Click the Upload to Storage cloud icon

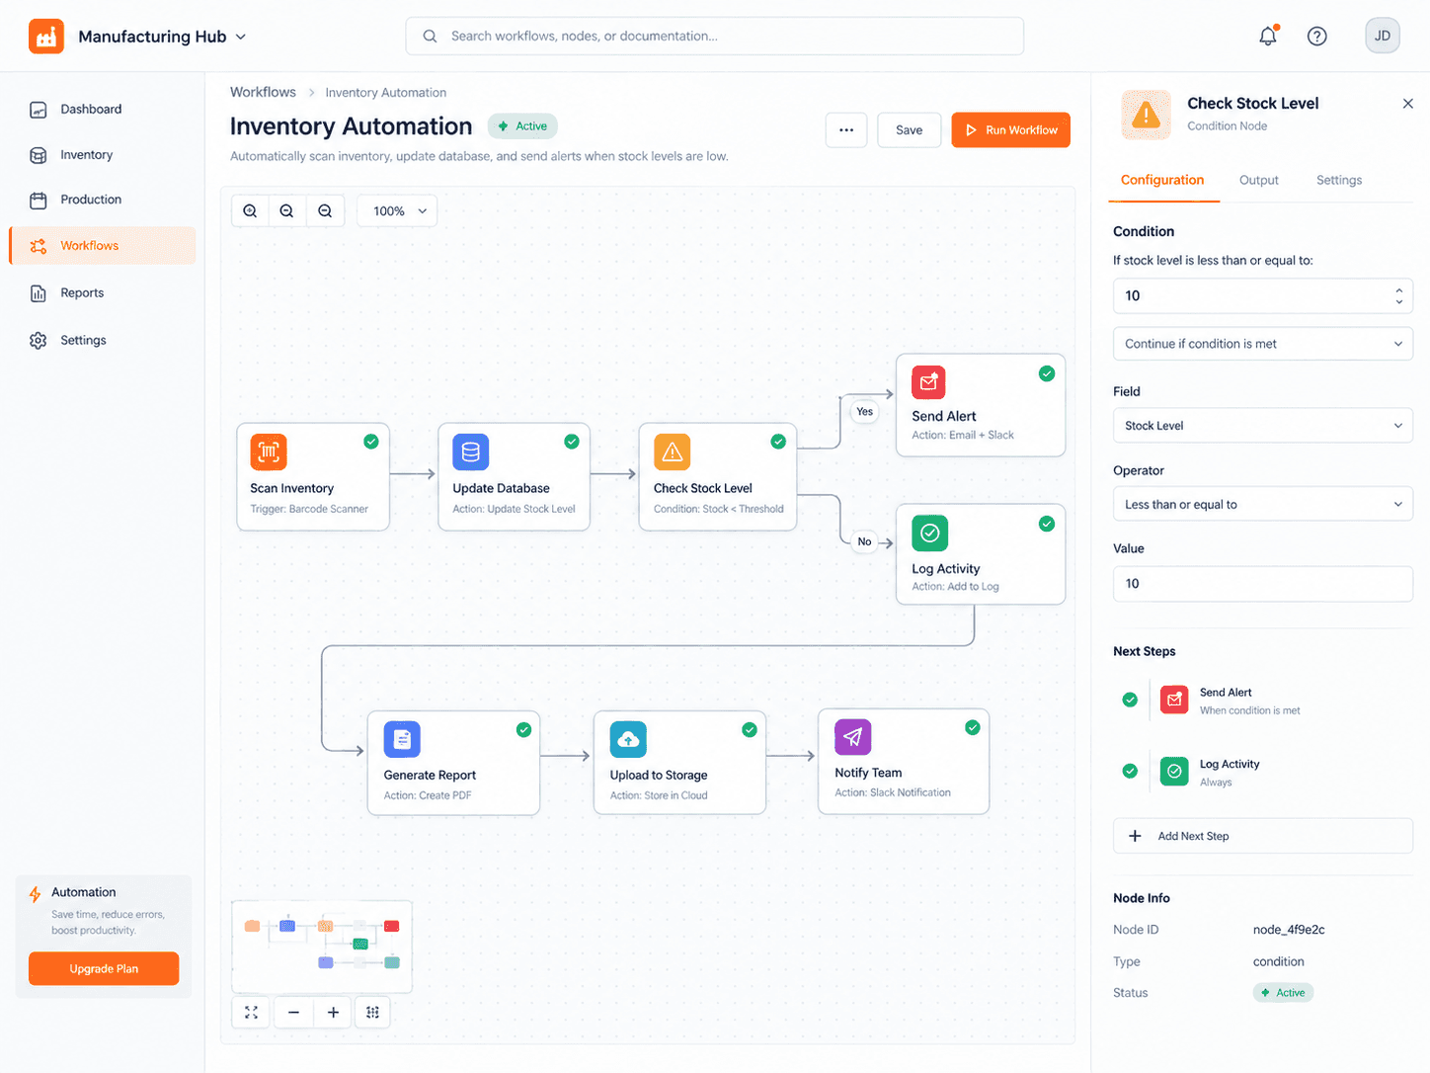(x=628, y=739)
